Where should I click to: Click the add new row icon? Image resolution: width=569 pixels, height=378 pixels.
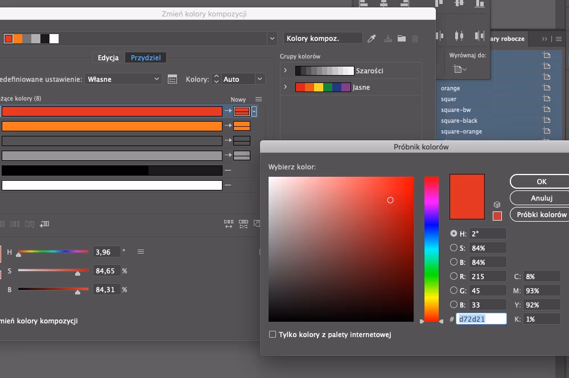pyautogui.click(x=44, y=224)
